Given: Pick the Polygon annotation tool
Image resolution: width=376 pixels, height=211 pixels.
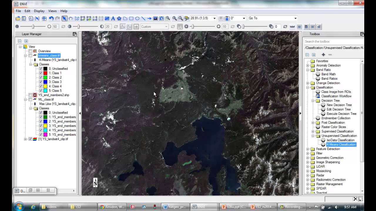Looking at the screenshot, I should 125,18.
